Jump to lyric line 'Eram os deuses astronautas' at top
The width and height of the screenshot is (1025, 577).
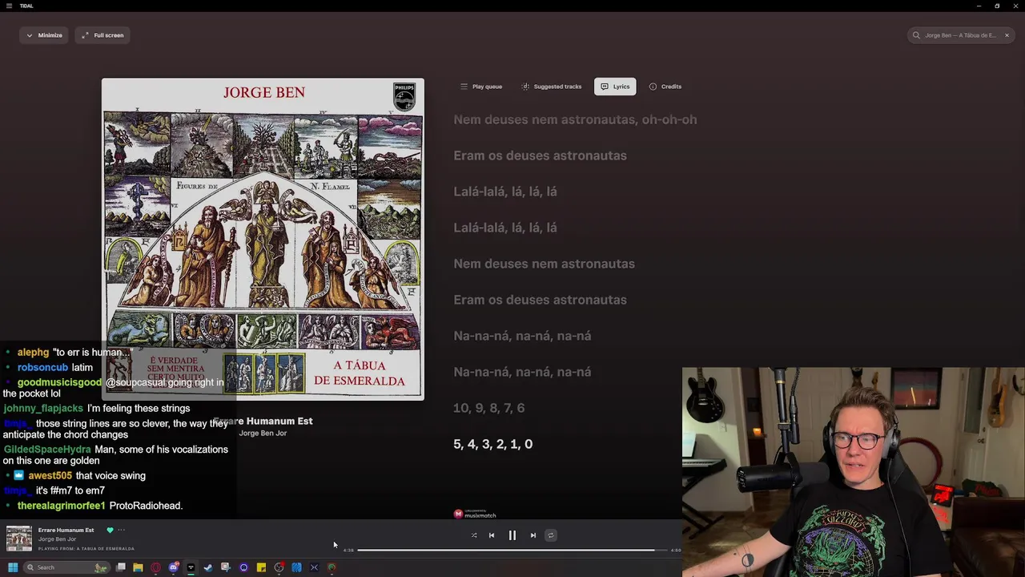click(540, 155)
